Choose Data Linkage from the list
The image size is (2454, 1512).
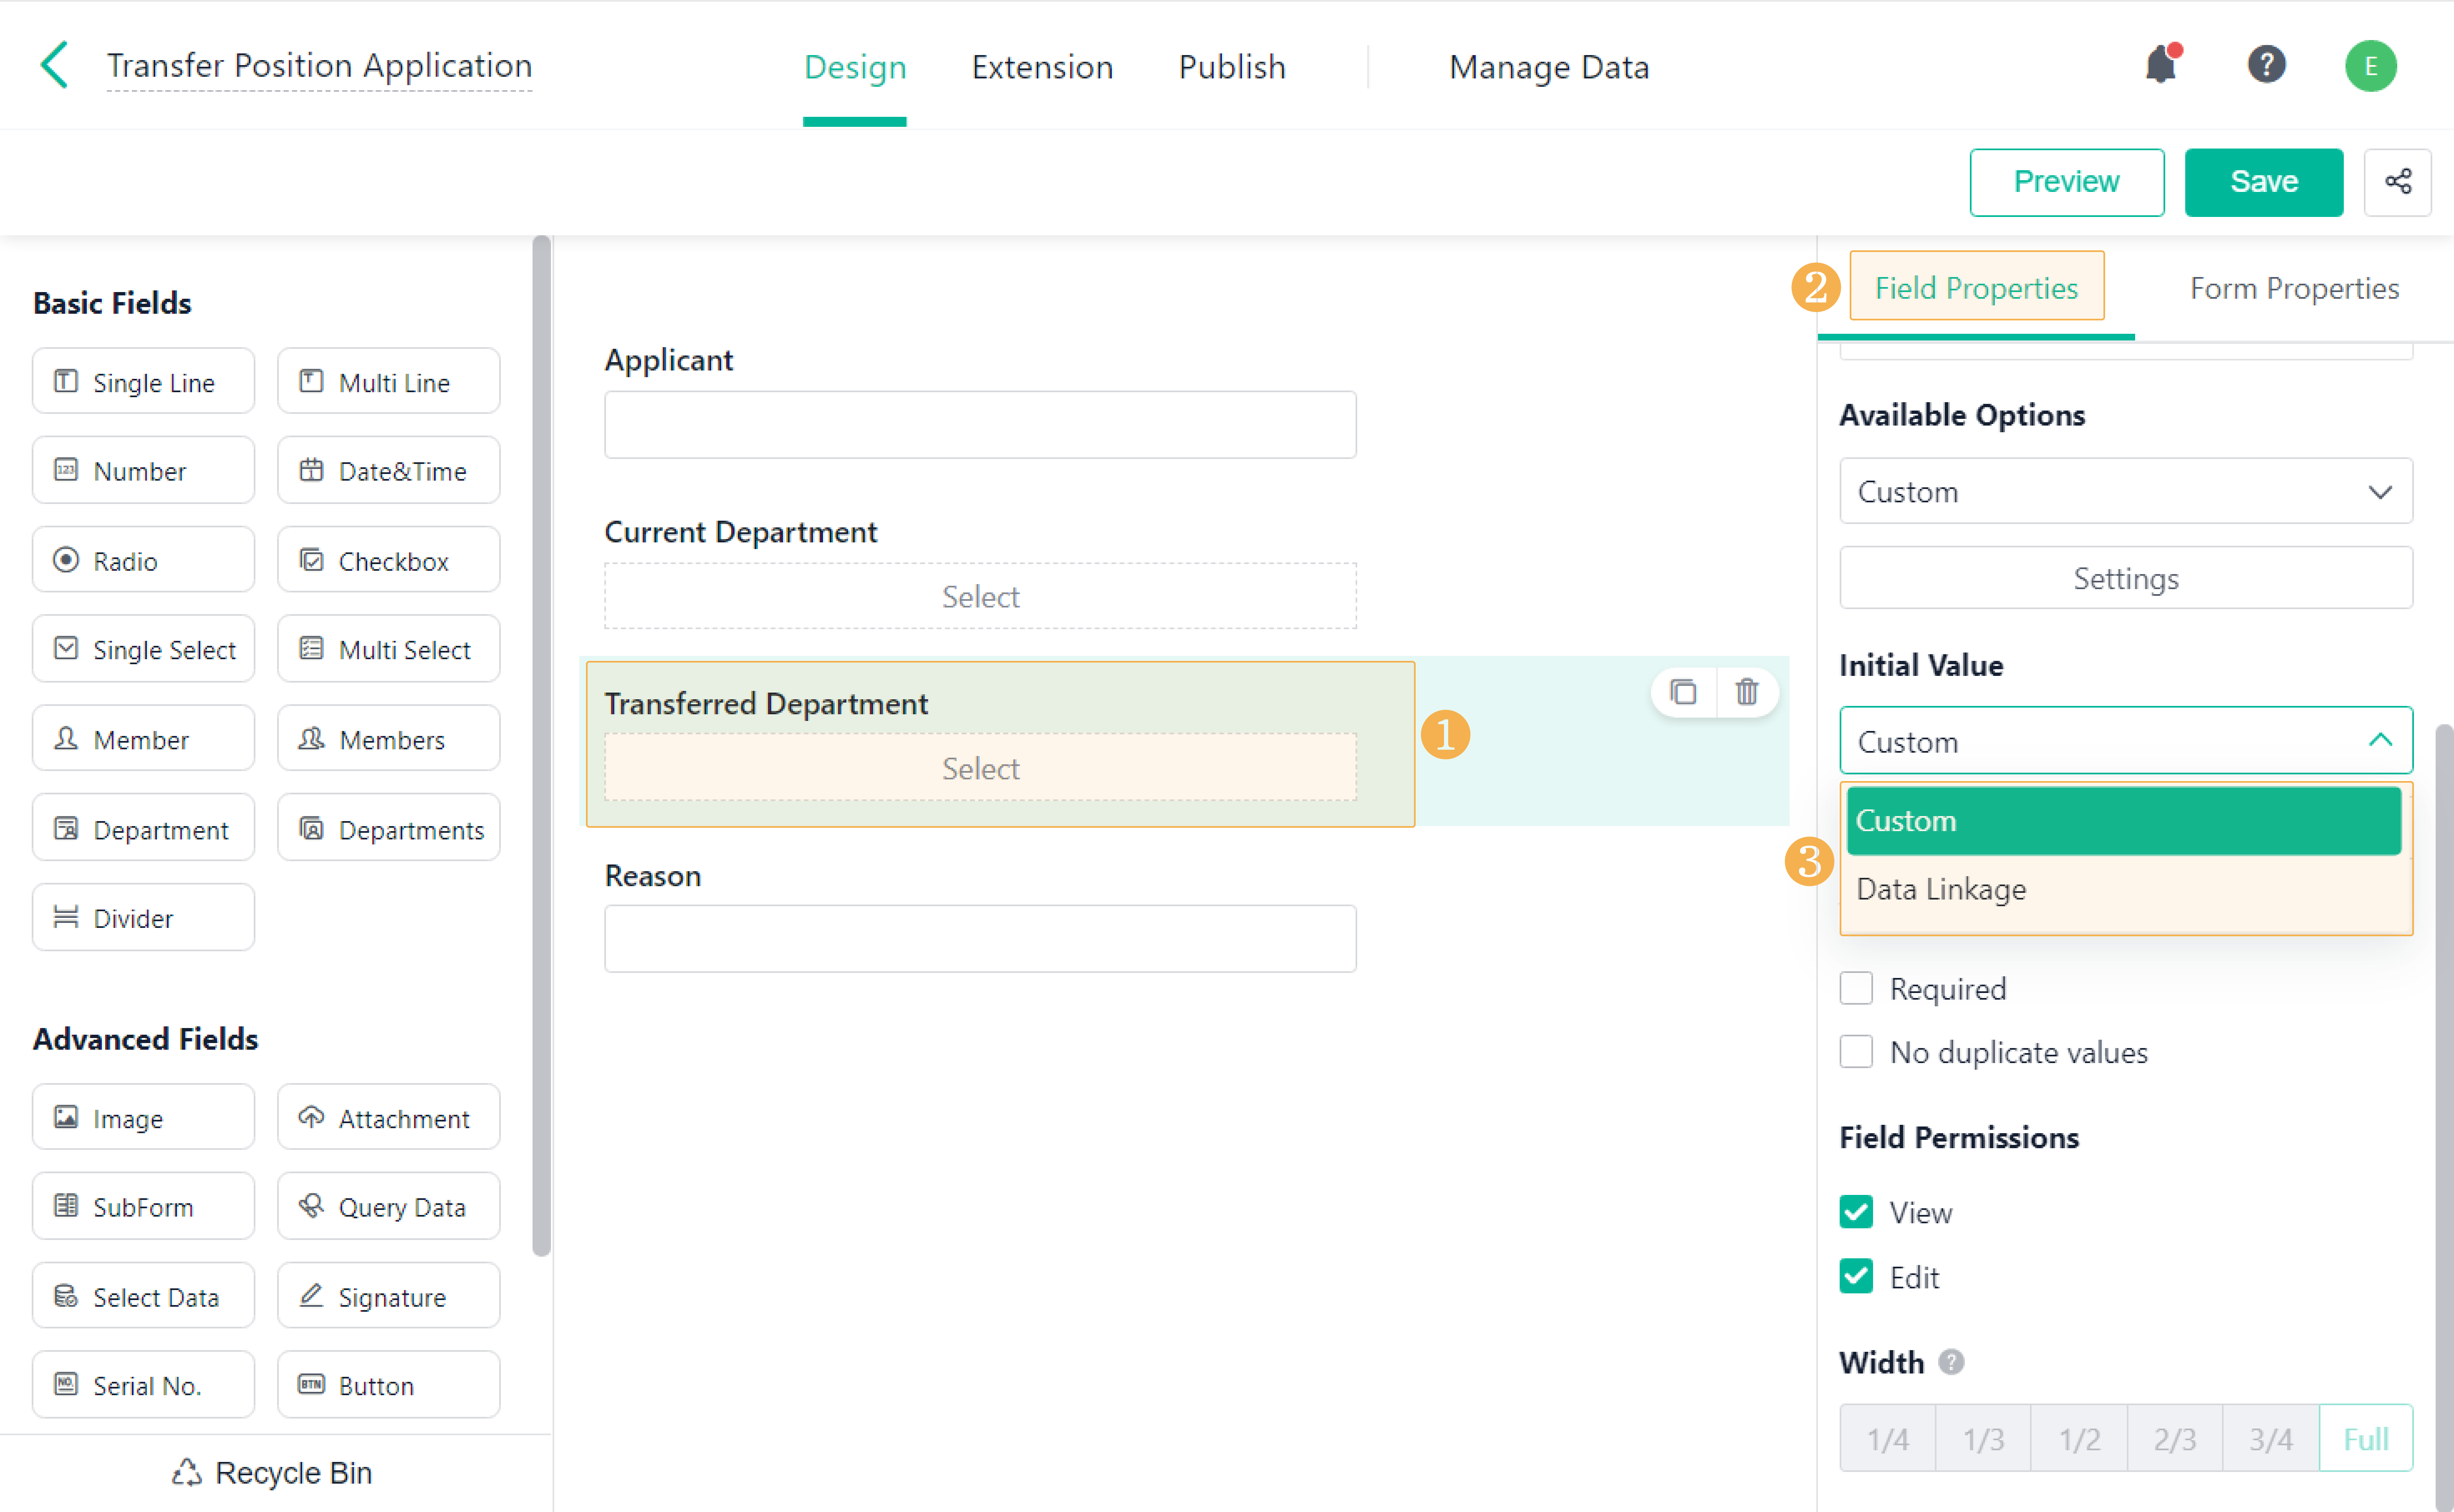pyautogui.click(x=1941, y=889)
